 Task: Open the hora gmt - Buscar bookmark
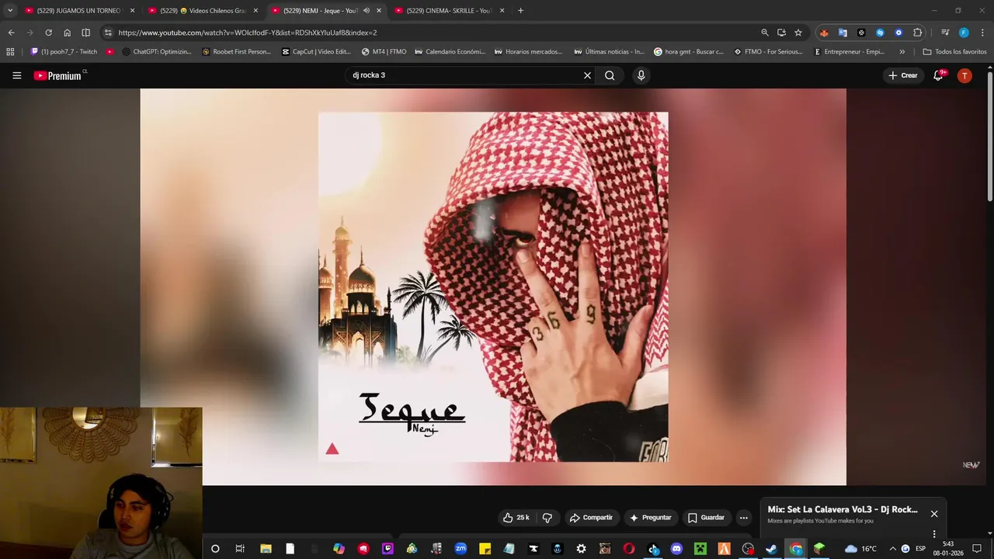point(689,52)
